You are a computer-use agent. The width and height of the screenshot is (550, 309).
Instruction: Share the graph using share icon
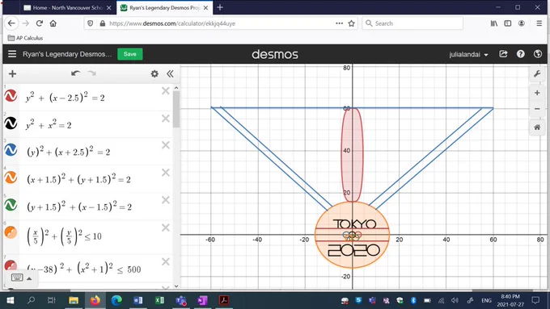click(503, 54)
